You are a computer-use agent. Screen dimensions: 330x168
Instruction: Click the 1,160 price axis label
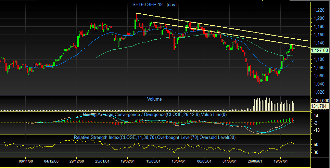click(x=318, y=35)
